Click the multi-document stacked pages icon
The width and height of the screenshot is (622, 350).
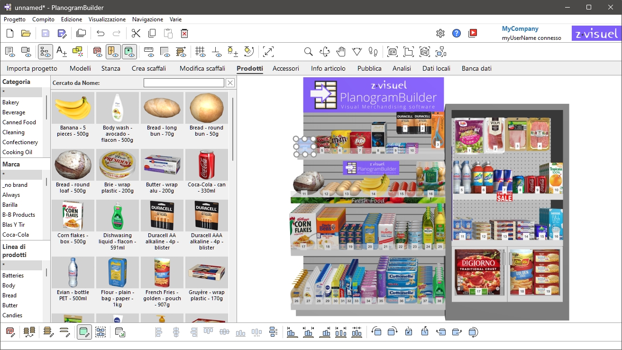pos(81,33)
